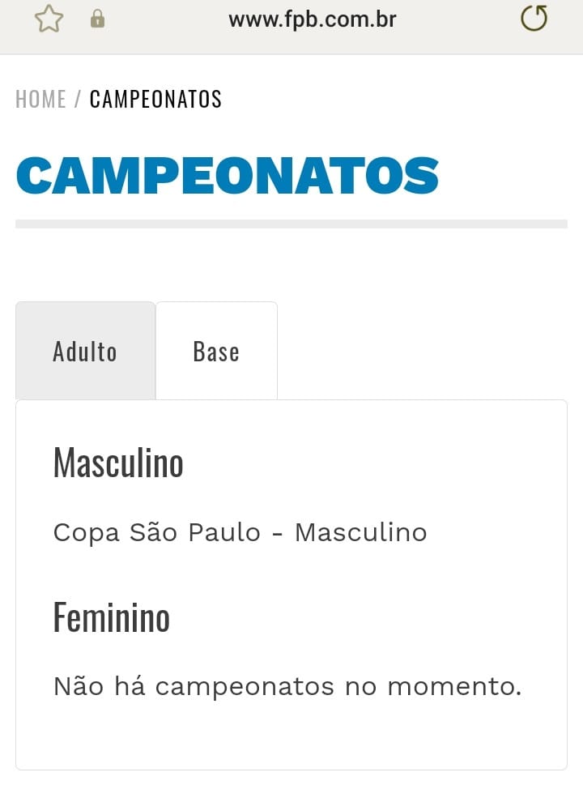This screenshot has height=785, width=583.
Task: Go to HOME via the breadcrumb
Action: click(x=40, y=99)
